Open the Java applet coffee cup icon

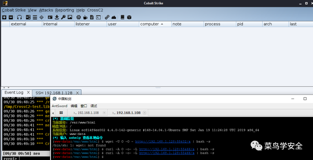pyautogui.click(x=85, y=17)
